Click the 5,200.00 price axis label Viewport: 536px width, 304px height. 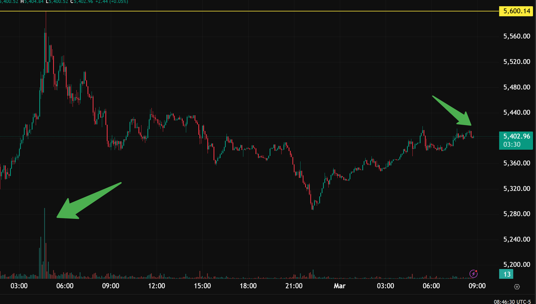[516, 265]
